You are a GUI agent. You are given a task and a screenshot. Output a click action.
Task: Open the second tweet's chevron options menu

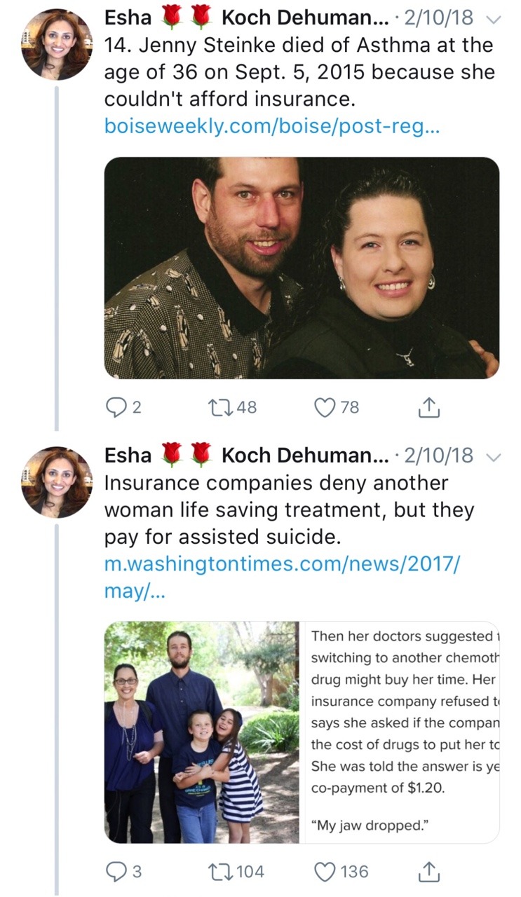click(494, 457)
